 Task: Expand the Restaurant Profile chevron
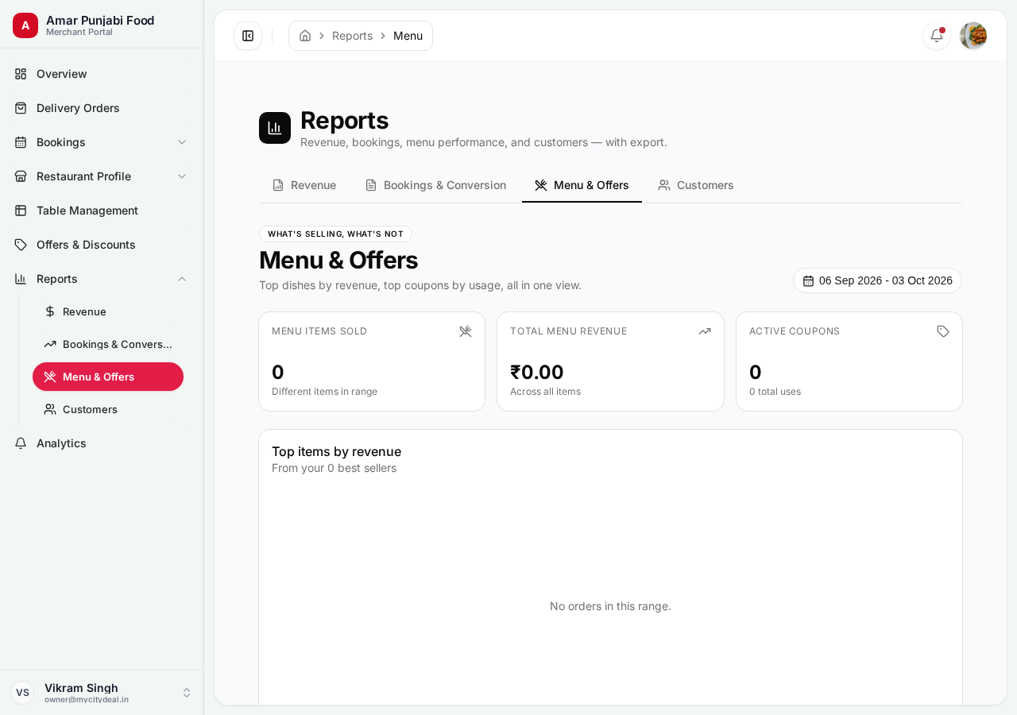[182, 176]
